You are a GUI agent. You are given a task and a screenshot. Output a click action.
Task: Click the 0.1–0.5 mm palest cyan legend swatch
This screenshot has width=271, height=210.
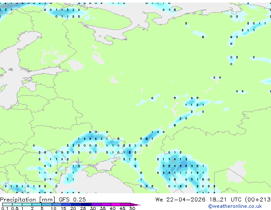pyautogui.click(x=7, y=204)
